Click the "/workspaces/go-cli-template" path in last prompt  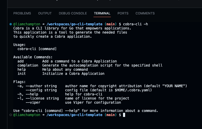(75, 115)
